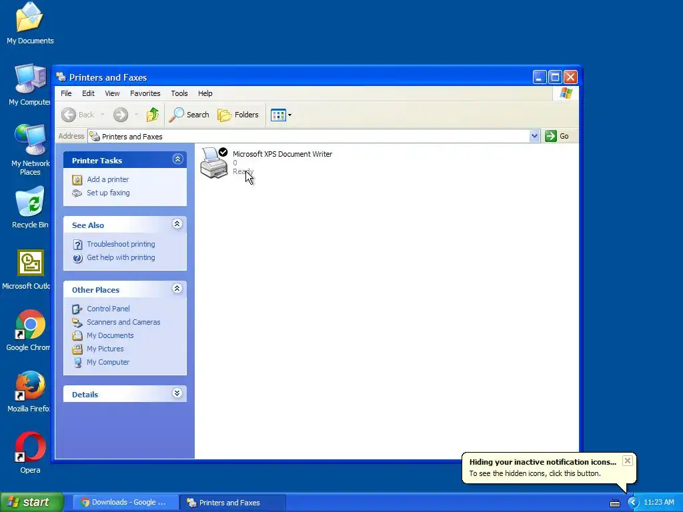Click the 11:23 AM clock
683x512 pixels.
coord(658,503)
